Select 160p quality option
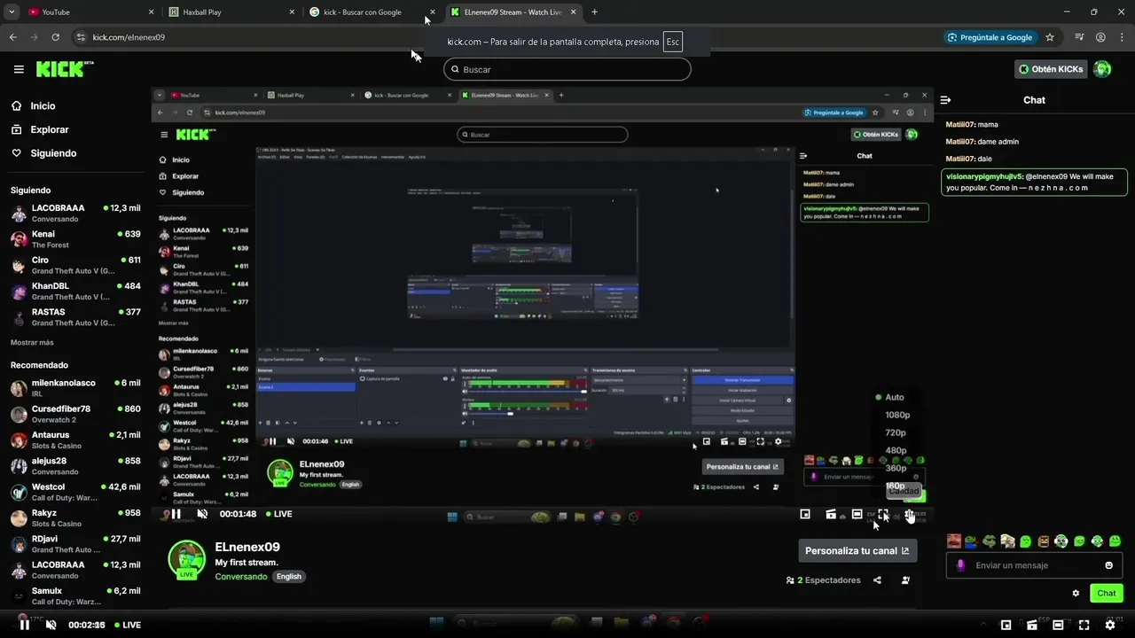Image resolution: width=1135 pixels, height=638 pixels. tap(896, 486)
